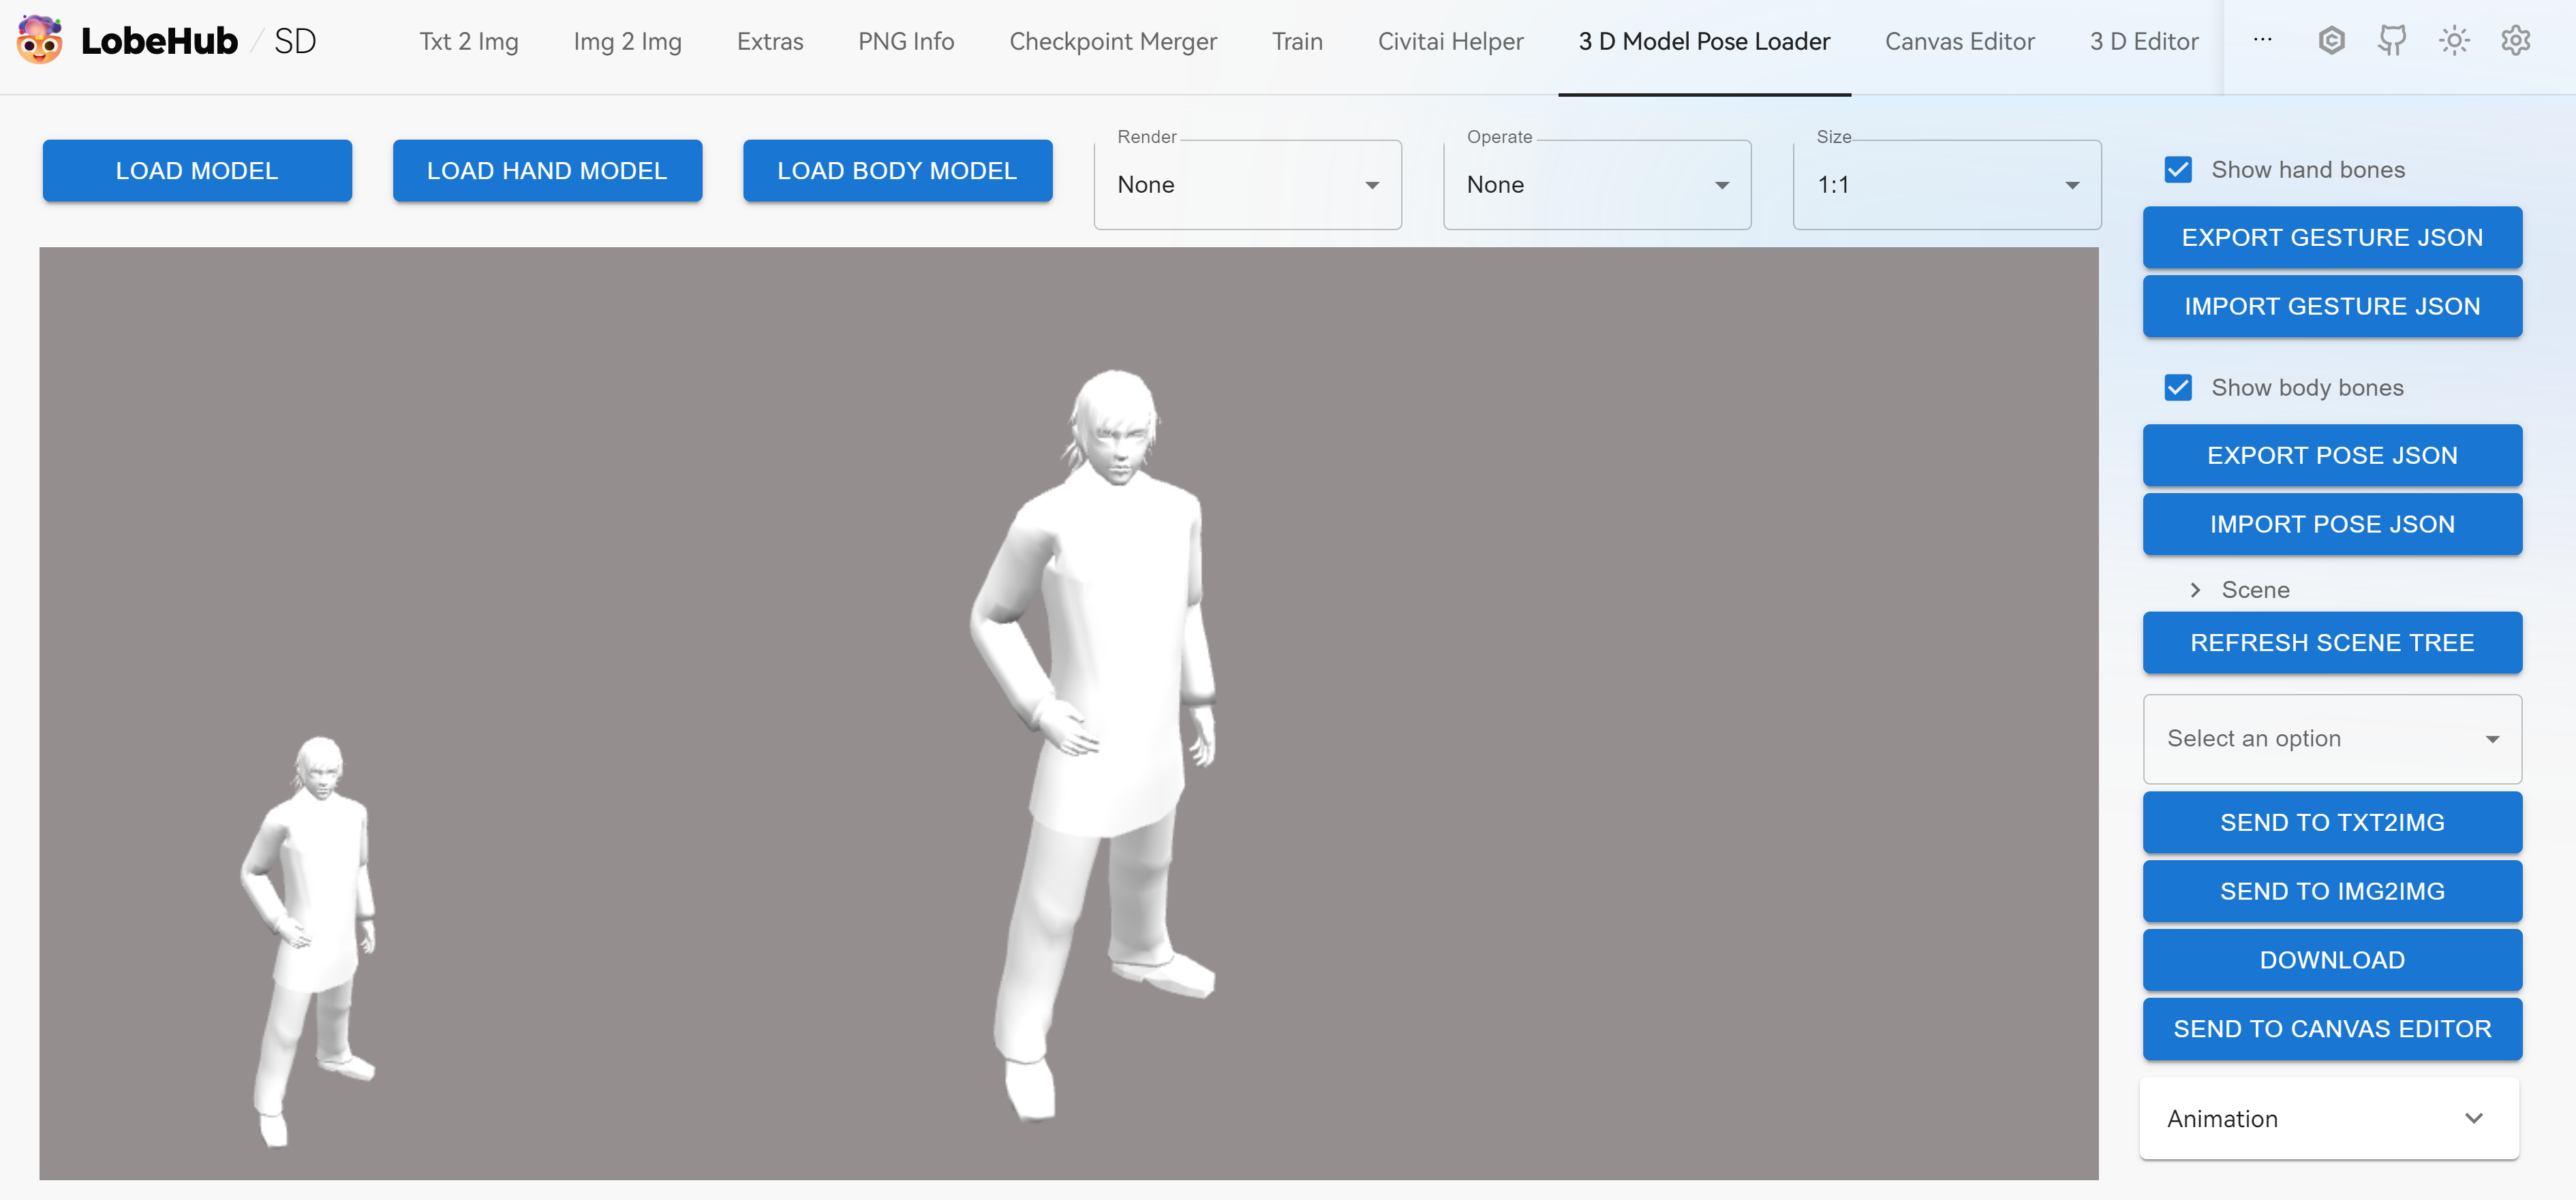Switch to the Canvas Editor tab

pos(1959,42)
